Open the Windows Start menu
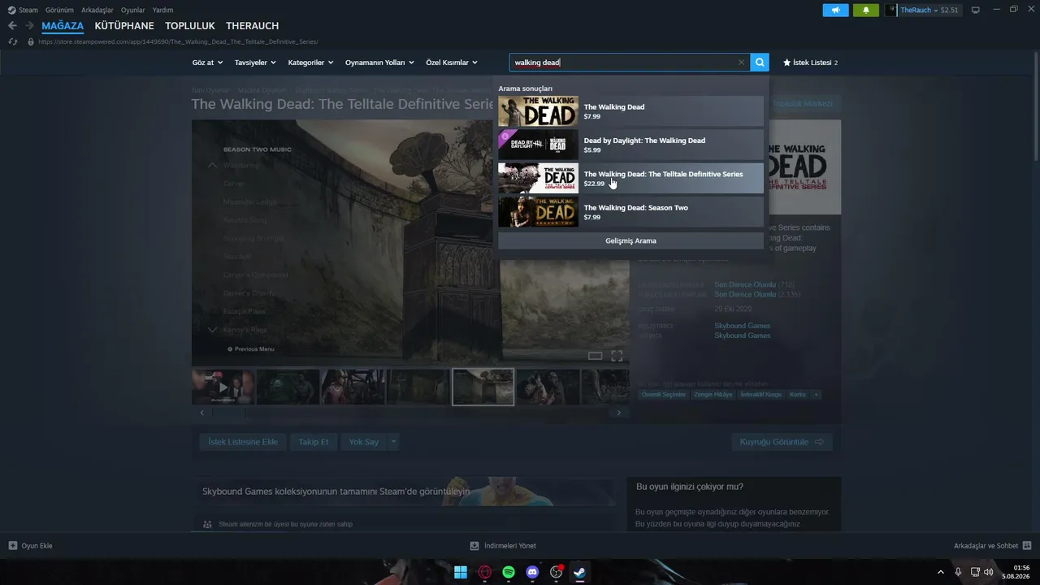 tap(461, 572)
